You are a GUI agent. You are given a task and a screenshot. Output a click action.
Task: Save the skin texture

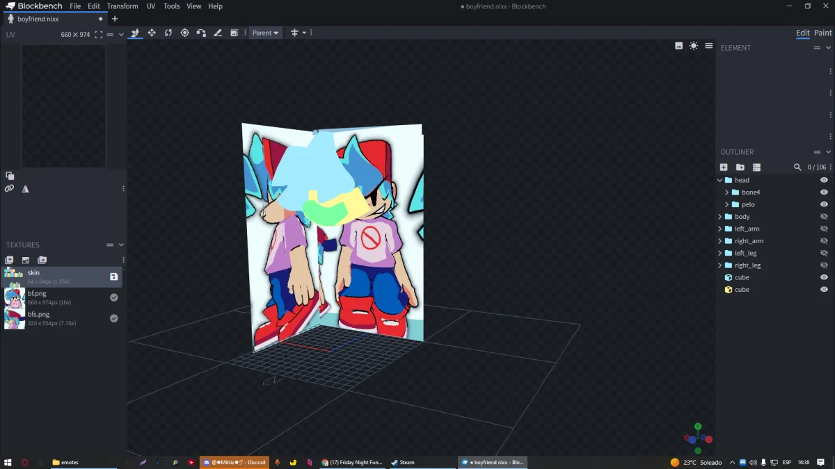113,277
